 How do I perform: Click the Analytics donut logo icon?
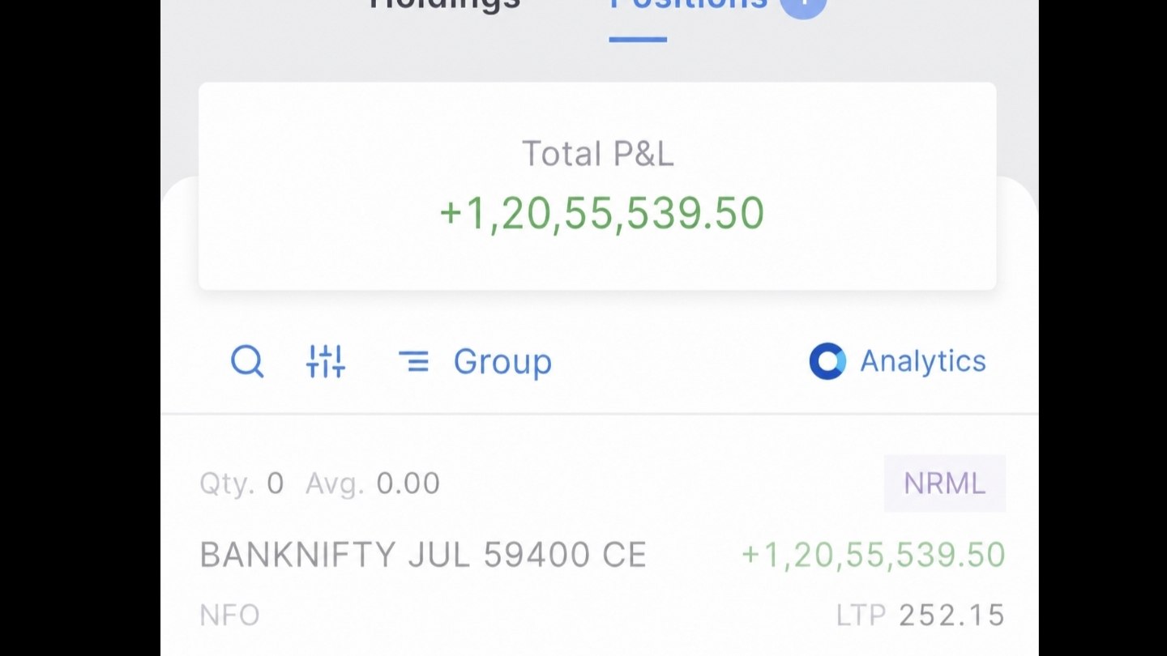click(x=827, y=361)
